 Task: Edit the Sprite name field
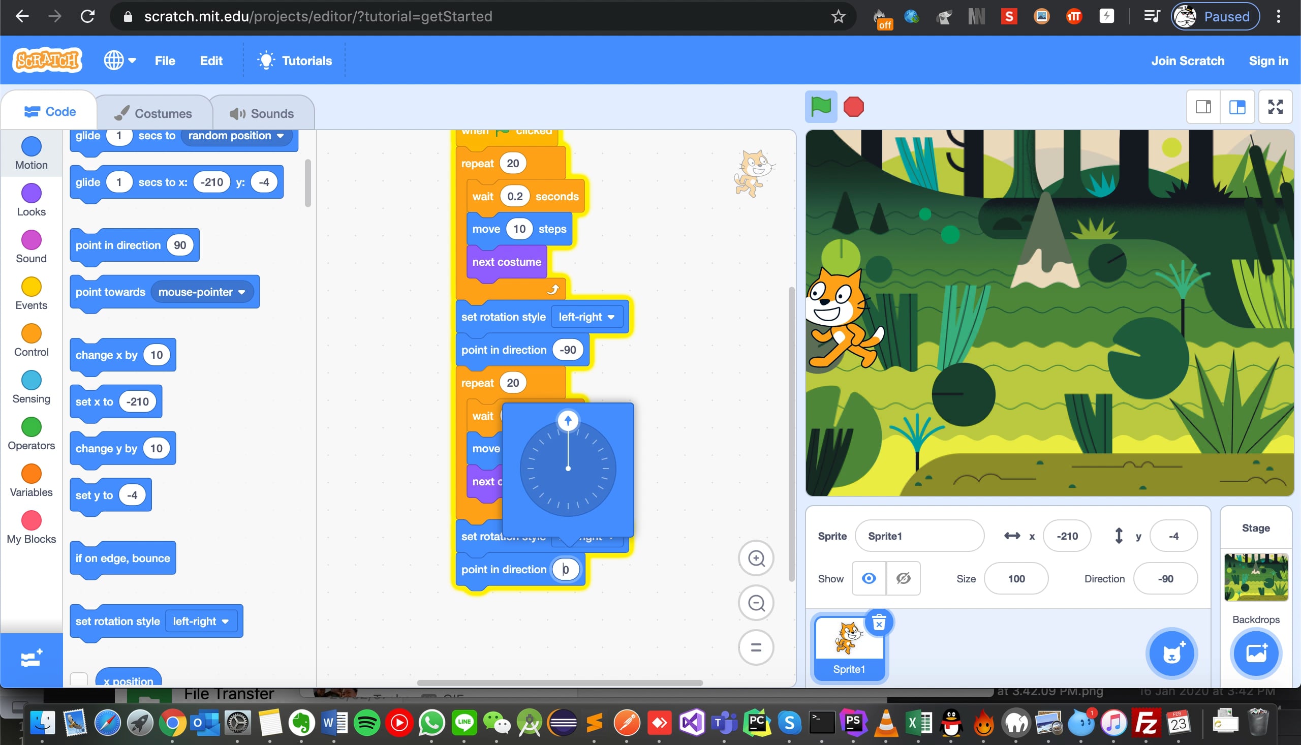coord(919,536)
